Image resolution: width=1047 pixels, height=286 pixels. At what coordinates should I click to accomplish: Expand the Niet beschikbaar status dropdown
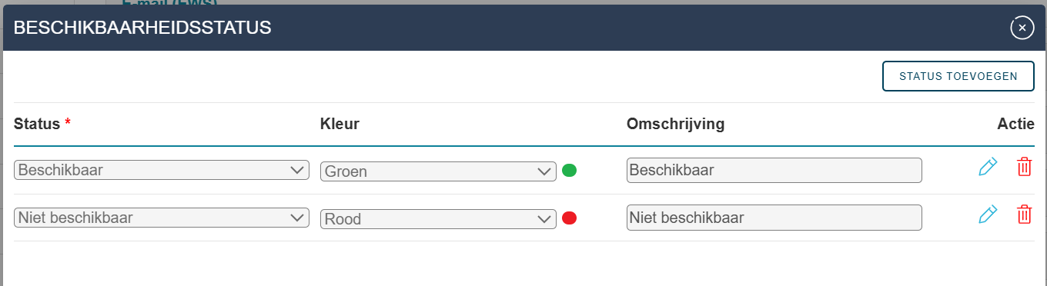162,218
